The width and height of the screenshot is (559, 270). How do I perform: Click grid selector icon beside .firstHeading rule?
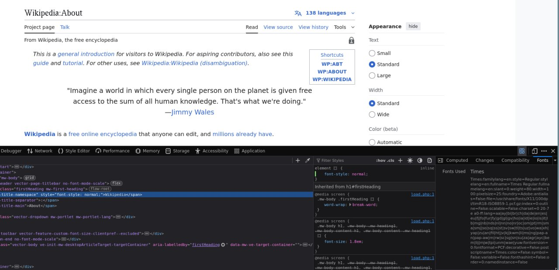click(372, 199)
